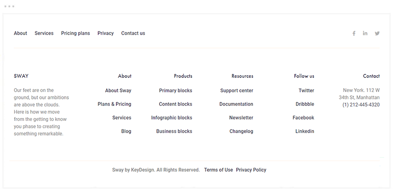
Task: Click the three-dot window menu
Action: coord(9,6)
